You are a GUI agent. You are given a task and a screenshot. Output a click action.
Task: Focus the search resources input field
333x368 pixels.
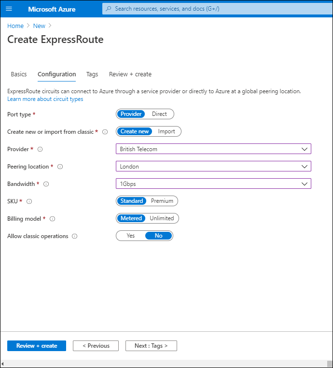tap(217, 9)
